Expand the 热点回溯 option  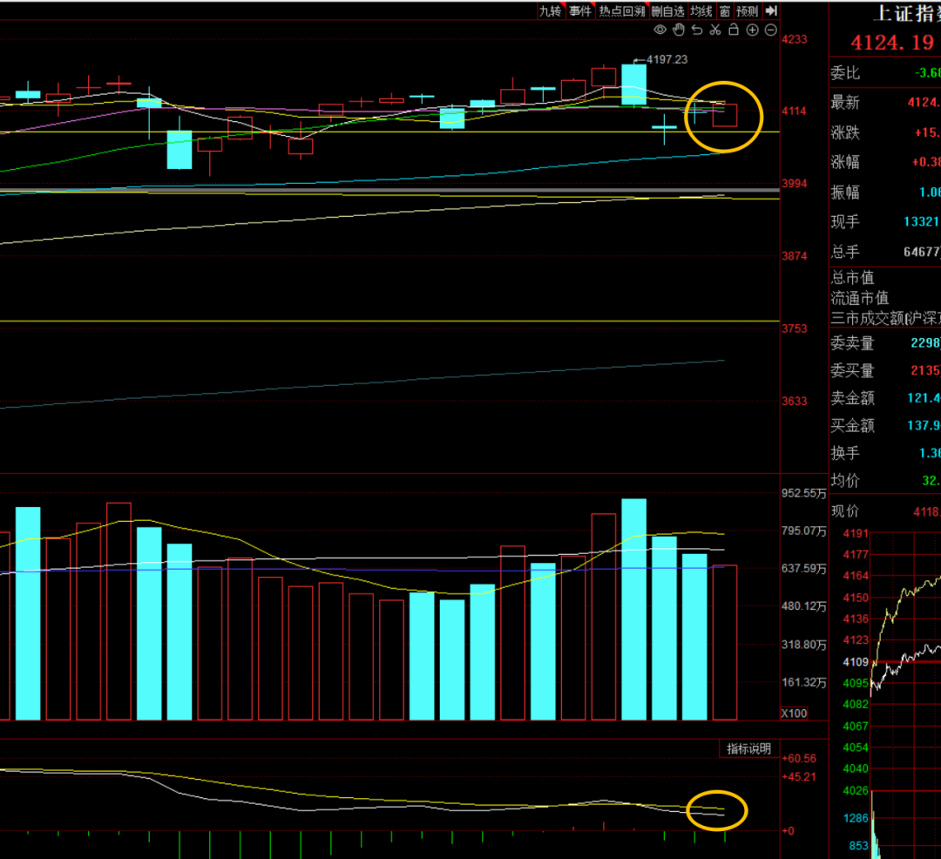(622, 10)
